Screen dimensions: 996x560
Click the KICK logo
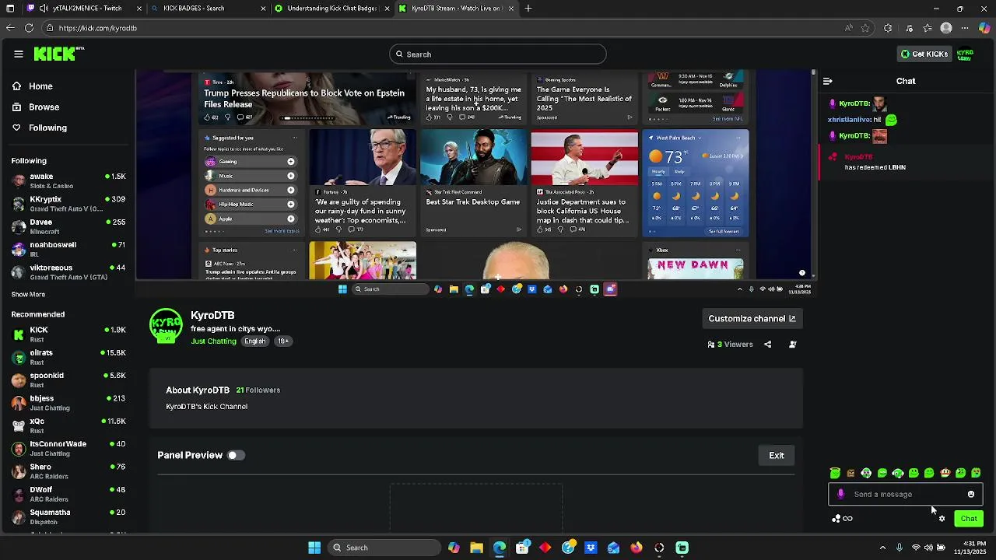[57, 54]
